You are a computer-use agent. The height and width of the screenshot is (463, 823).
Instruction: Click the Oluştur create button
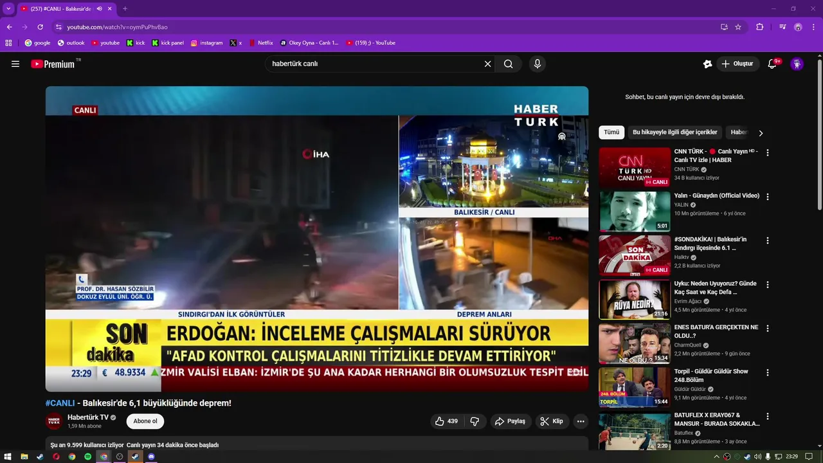(737, 64)
